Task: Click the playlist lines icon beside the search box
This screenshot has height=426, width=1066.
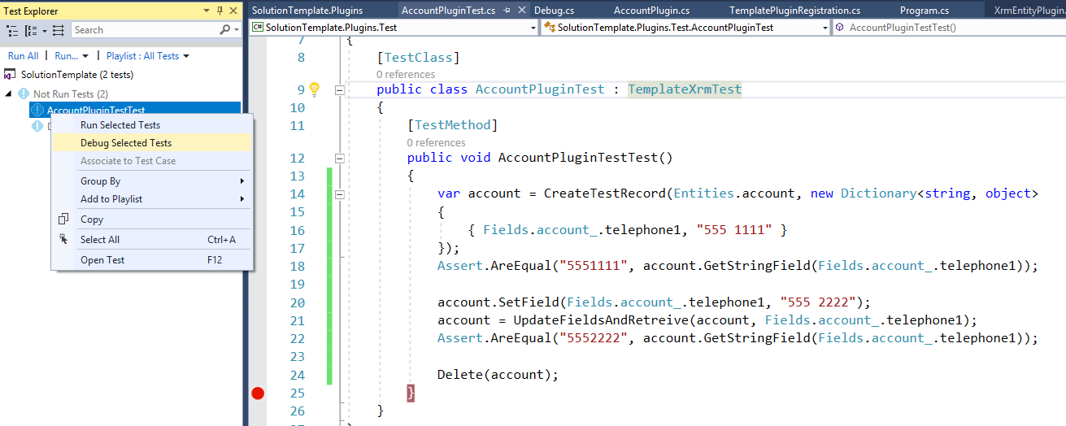Action: tap(59, 30)
